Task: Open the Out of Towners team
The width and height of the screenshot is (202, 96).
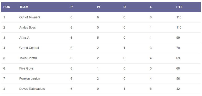Action: coord(30,17)
